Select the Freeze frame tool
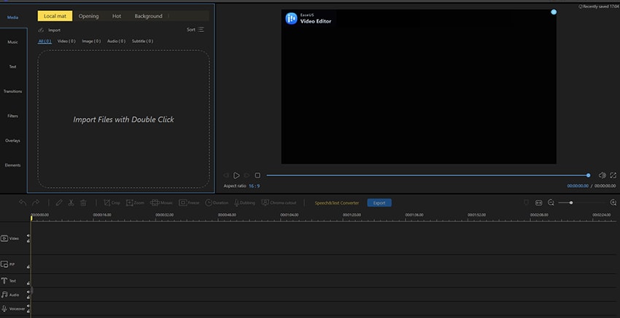The image size is (620, 318). click(x=189, y=203)
